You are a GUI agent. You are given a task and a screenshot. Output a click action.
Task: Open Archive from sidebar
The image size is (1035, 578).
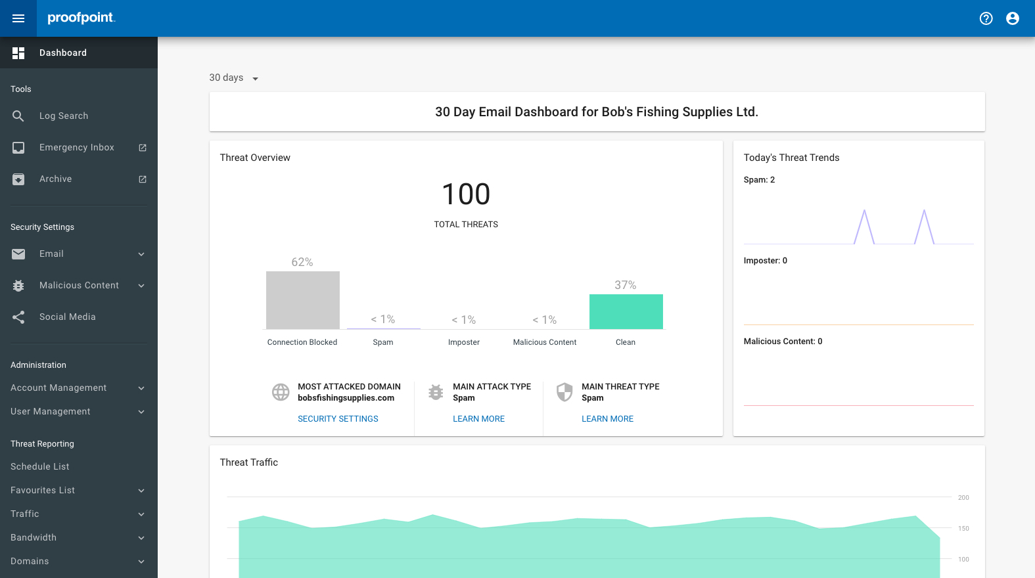tap(79, 179)
